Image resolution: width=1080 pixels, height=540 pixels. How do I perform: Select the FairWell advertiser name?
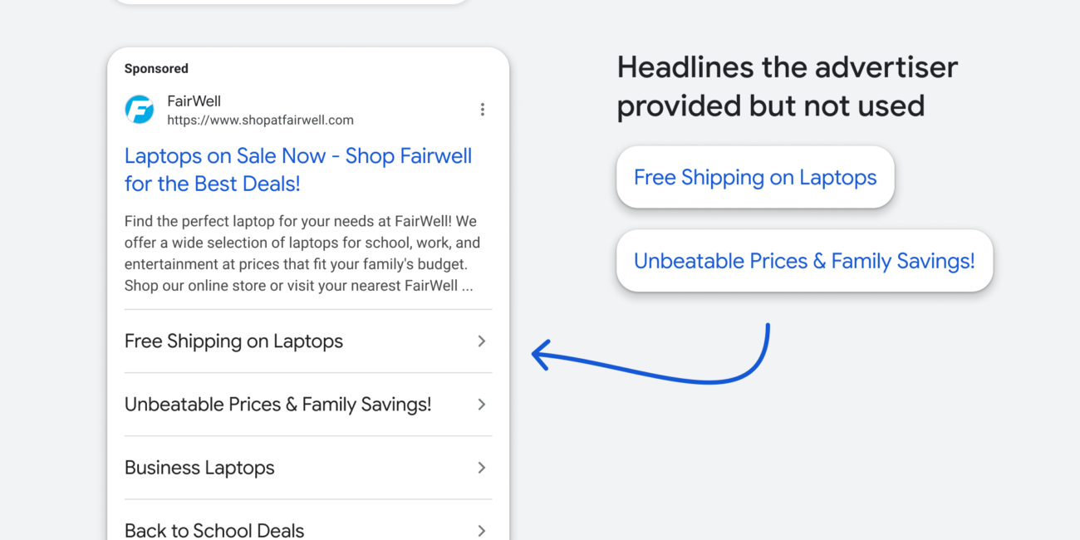(194, 101)
